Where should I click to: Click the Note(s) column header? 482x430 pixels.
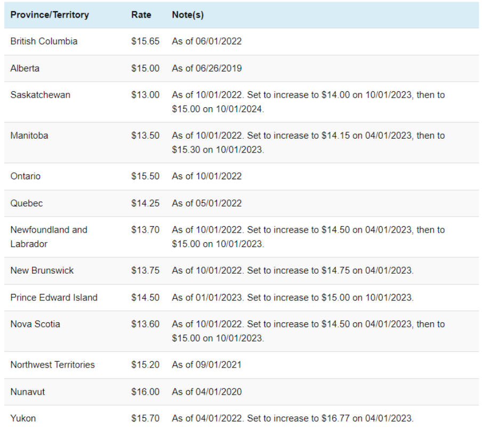[188, 15]
